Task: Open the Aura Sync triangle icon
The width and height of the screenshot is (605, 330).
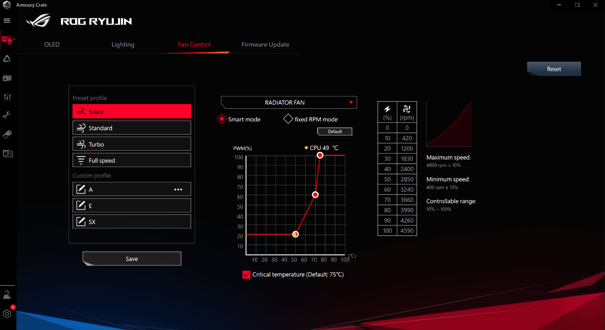Action: pyautogui.click(x=7, y=59)
